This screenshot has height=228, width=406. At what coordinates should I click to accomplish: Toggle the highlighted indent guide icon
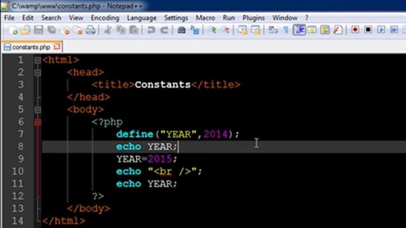click(x=299, y=30)
